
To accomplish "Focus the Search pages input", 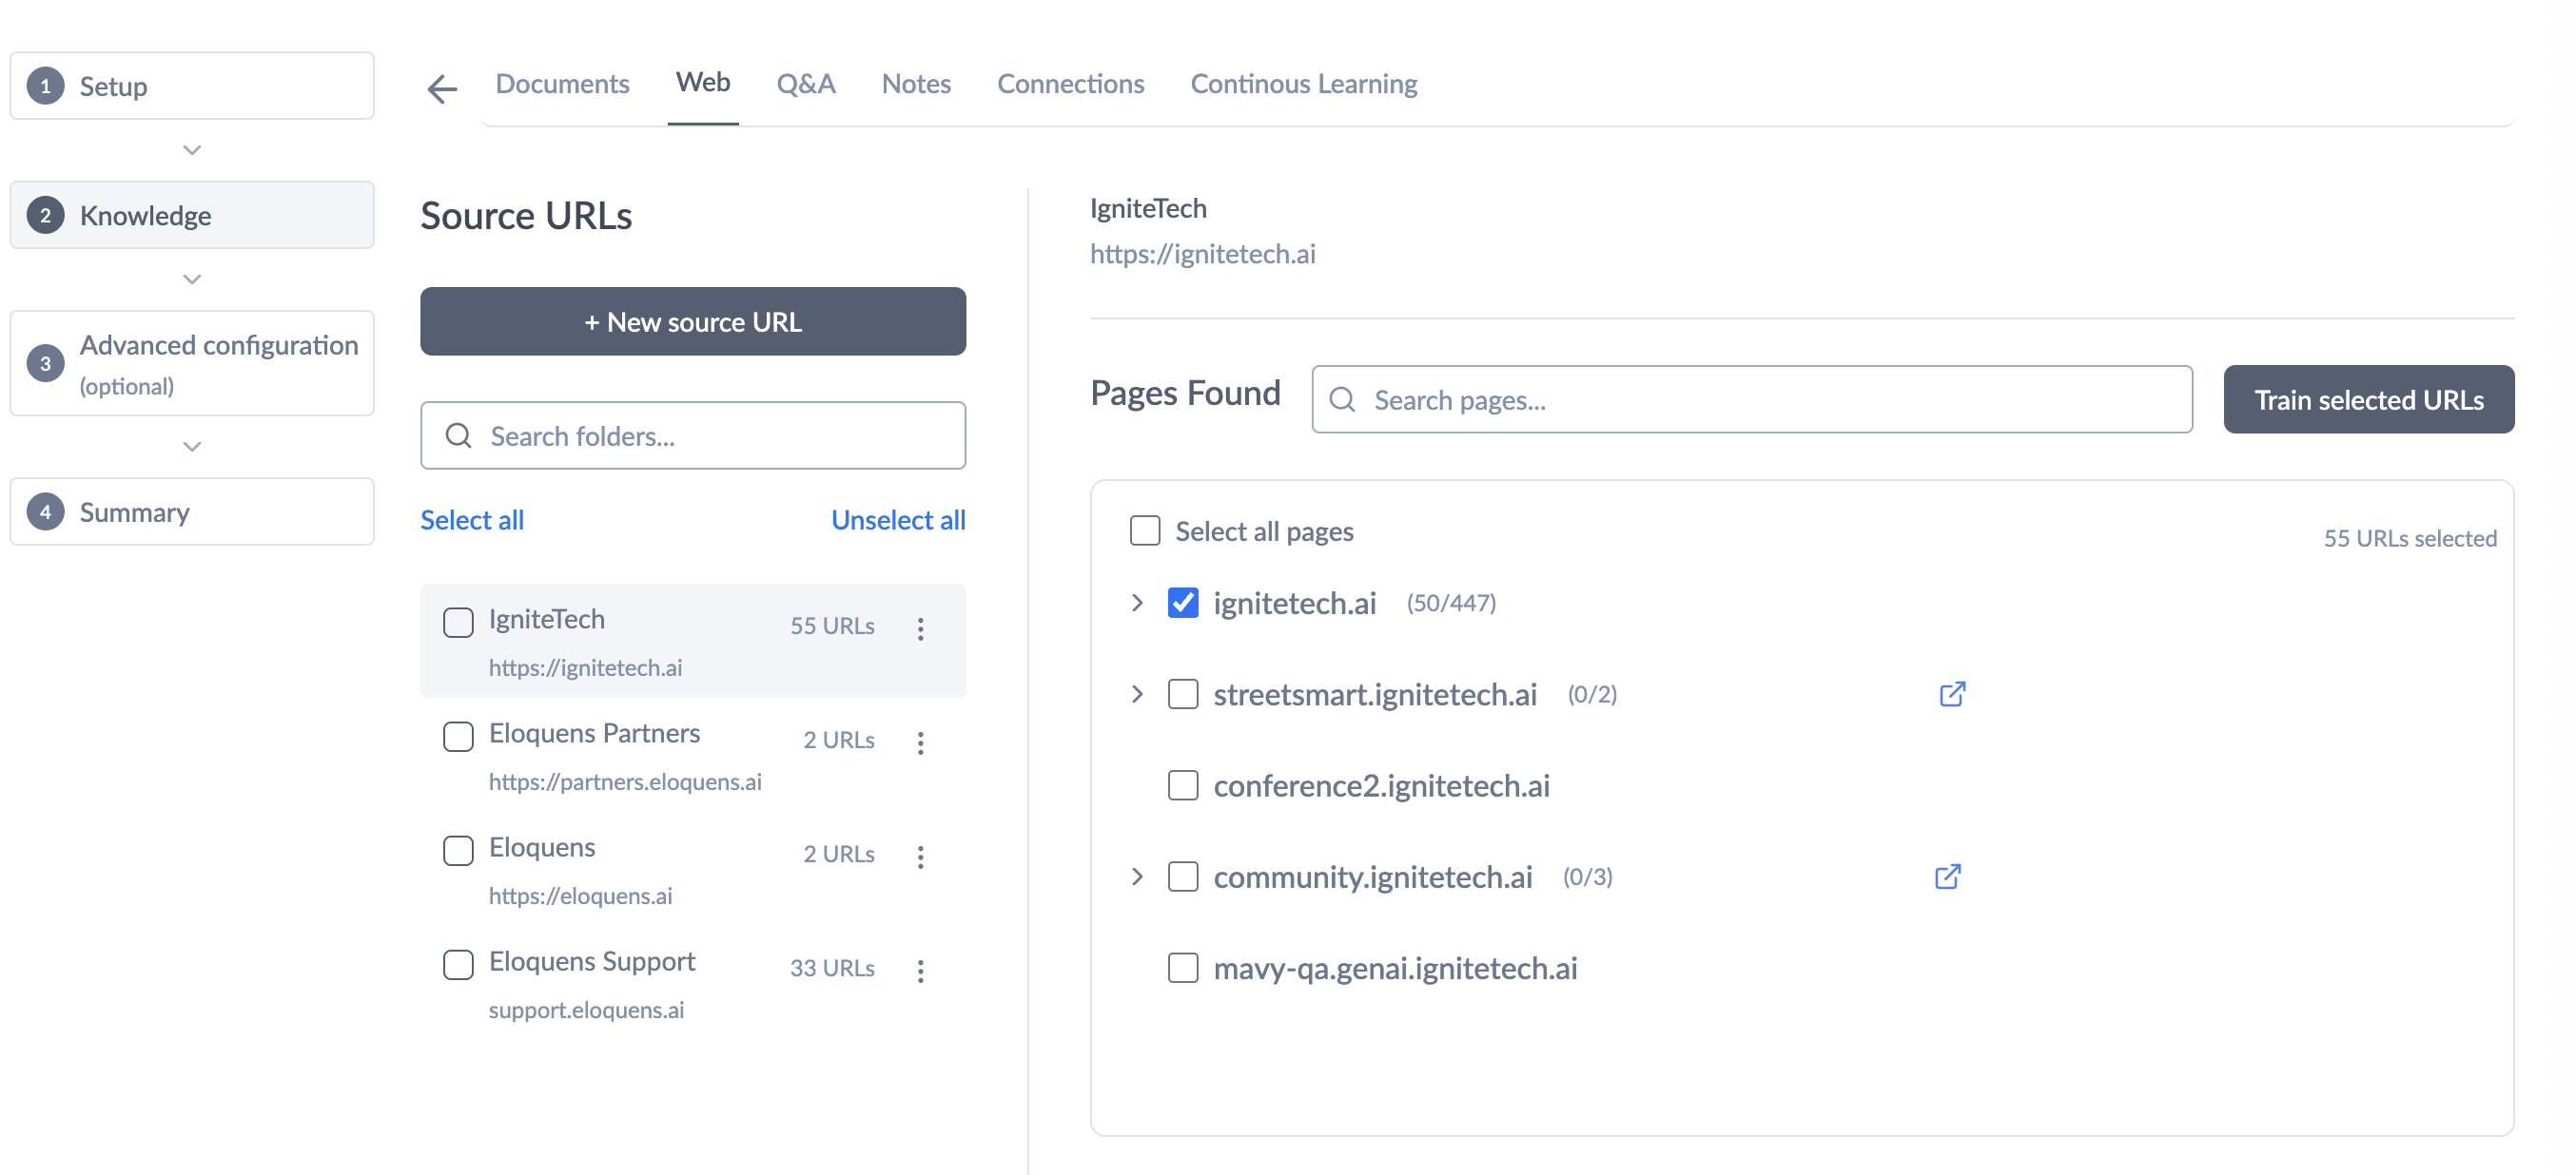I will point(1752,399).
